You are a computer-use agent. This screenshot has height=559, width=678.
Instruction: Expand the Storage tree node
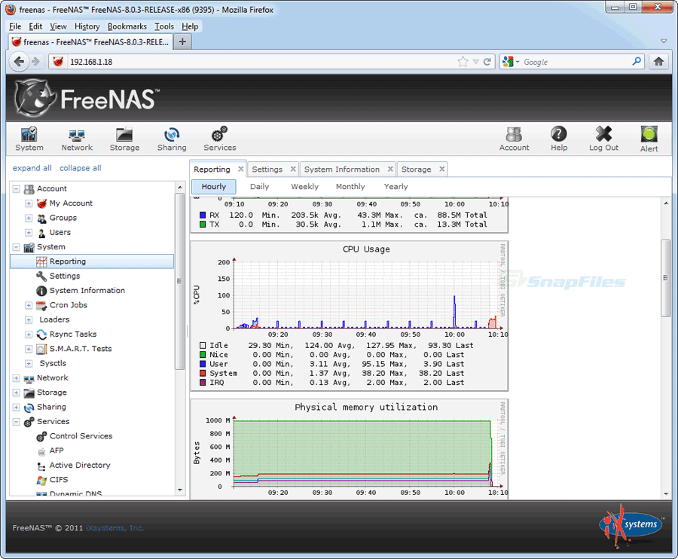(x=16, y=393)
